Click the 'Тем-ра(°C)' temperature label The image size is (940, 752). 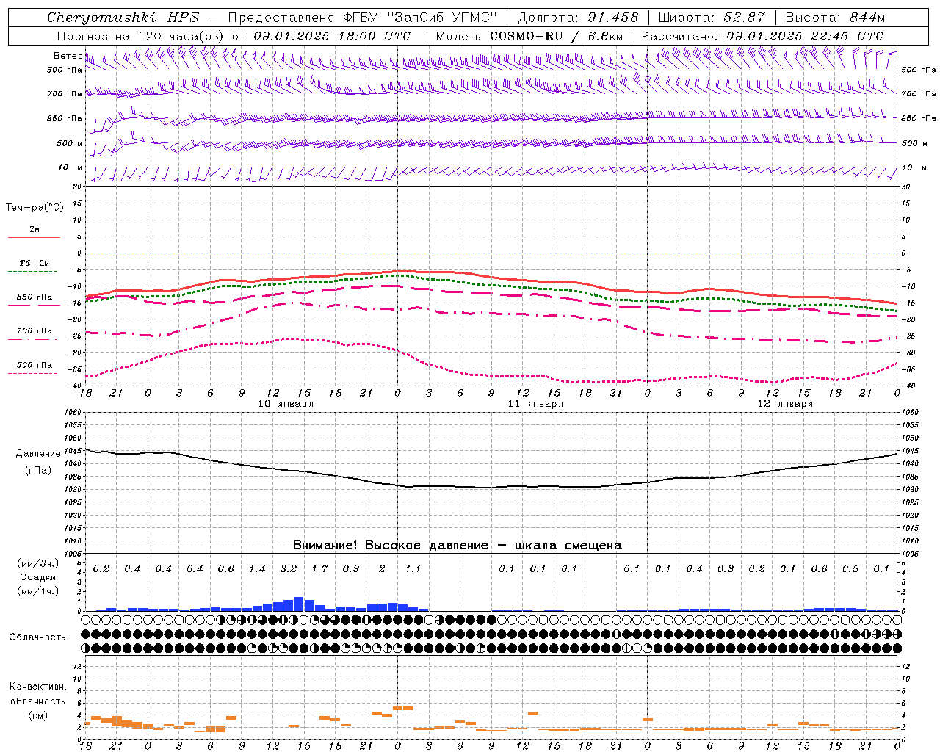click(35, 208)
